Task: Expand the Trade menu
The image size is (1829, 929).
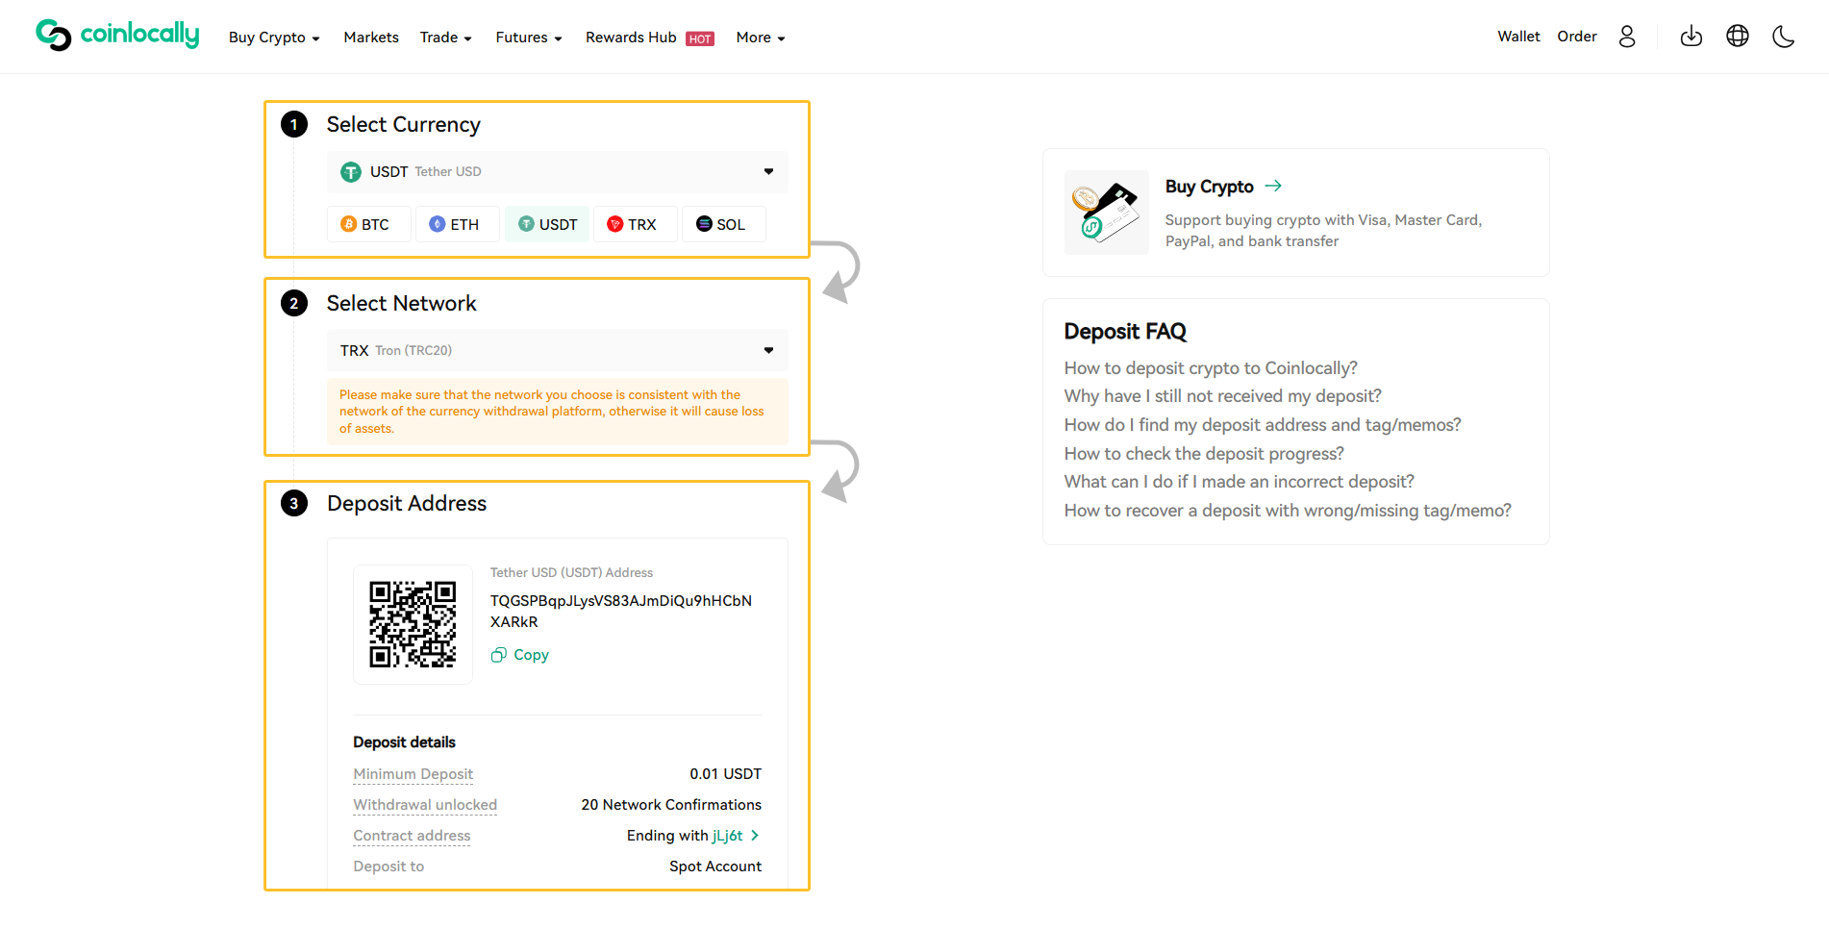Action: [x=446, y=38]
